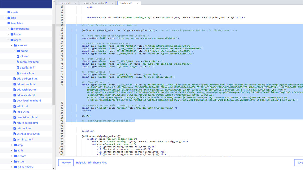Viewport: 303px width, 170px height.
Task: Click the file icon beside edit.html
Action: point(15,106)
